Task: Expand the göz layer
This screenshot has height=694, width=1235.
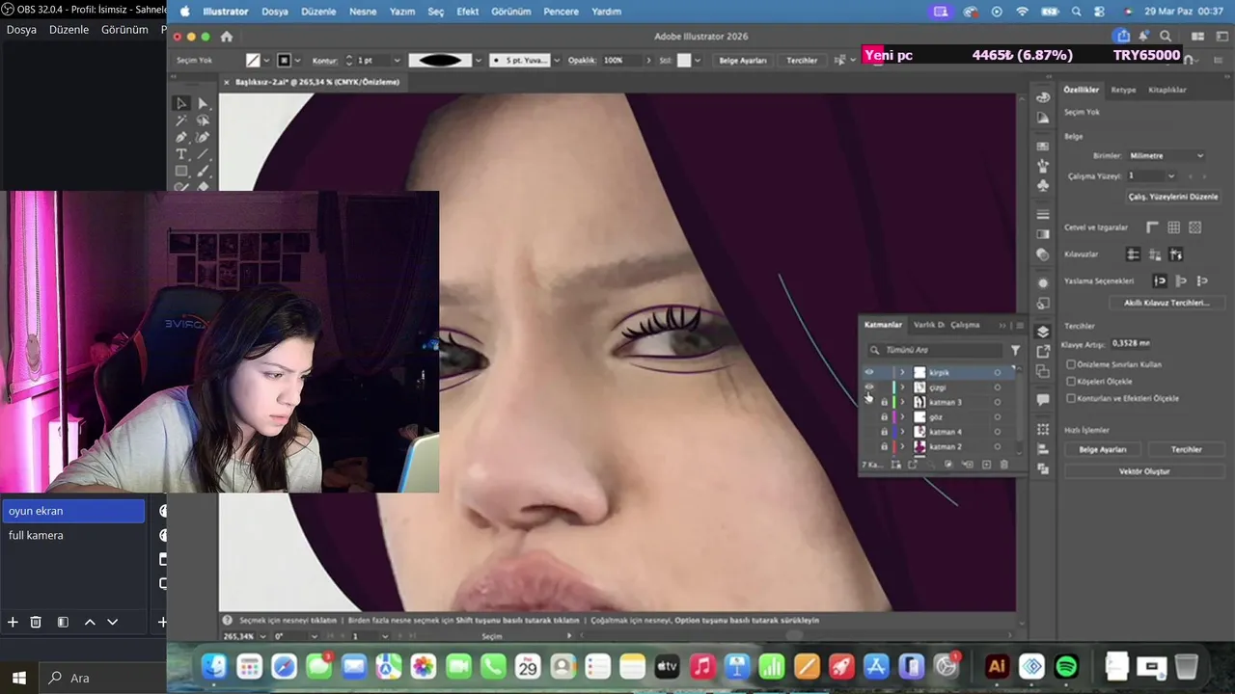Action: tap(903, 417)
